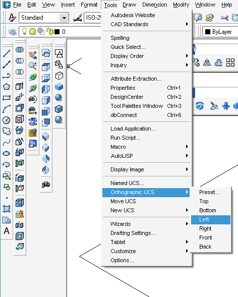Expand the AutoLISP submenu
Screen dimensions: 238x297
[x=146, y=156]
